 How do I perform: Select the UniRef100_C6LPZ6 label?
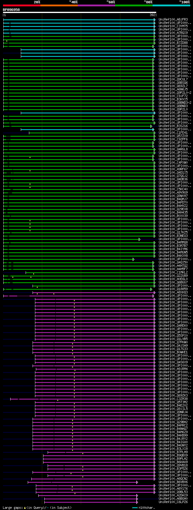coord(173,502)
